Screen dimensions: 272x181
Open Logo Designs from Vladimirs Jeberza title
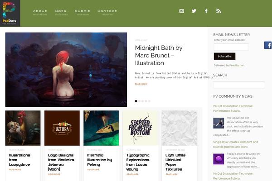pyautogui.click(x=61, y=162)
